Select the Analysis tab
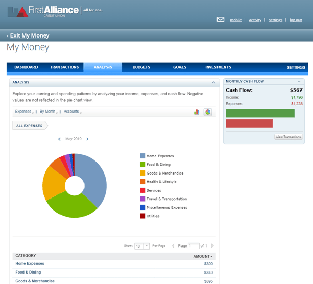Screen dimensions: 313x284 (103, 67)
